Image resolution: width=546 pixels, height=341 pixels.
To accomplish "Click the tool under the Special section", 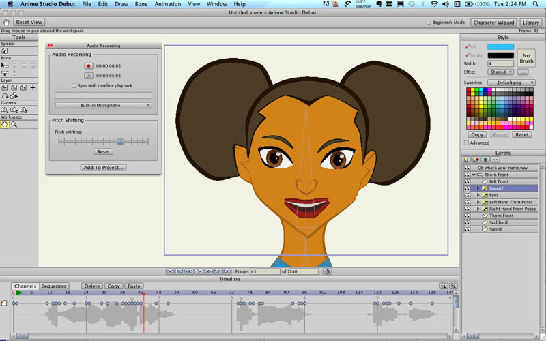I will tap(5, 51).
